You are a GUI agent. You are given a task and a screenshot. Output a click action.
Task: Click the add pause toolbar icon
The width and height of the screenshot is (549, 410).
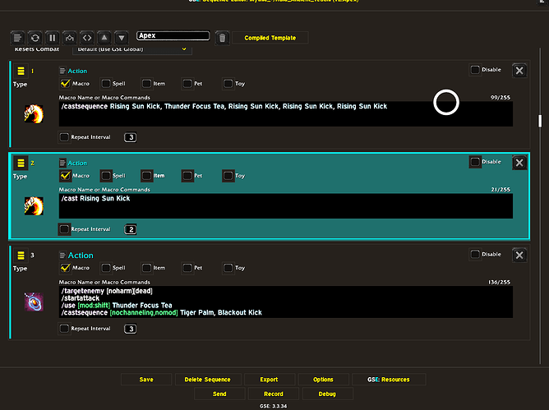tap(52, 38)
